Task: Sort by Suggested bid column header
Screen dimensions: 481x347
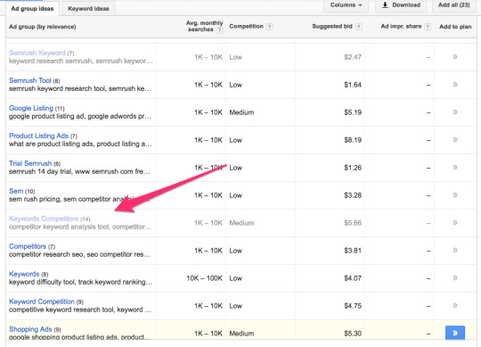Action: (332, 27)
